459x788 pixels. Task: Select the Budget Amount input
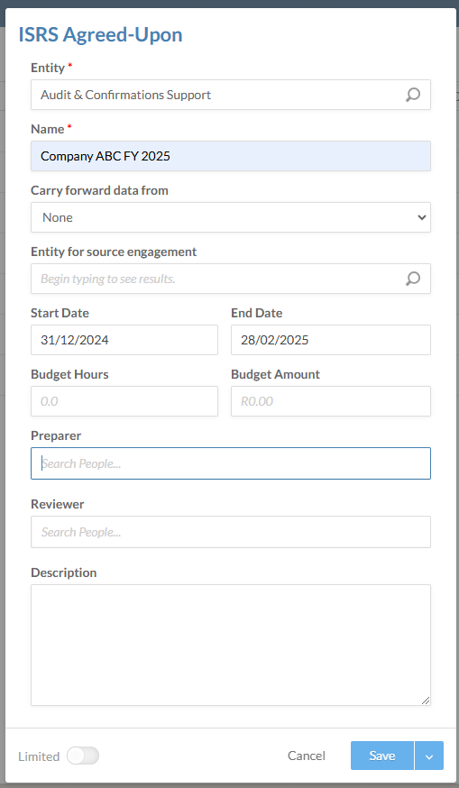point(331,401)
